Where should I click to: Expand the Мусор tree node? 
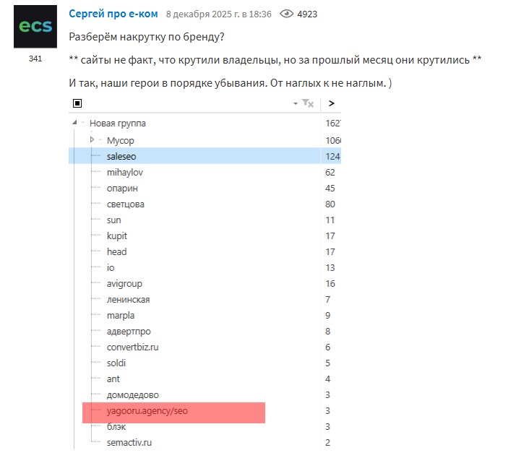(92, 139)
